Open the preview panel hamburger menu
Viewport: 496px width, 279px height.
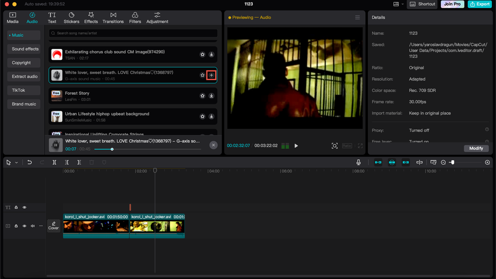tap(357, 17)
